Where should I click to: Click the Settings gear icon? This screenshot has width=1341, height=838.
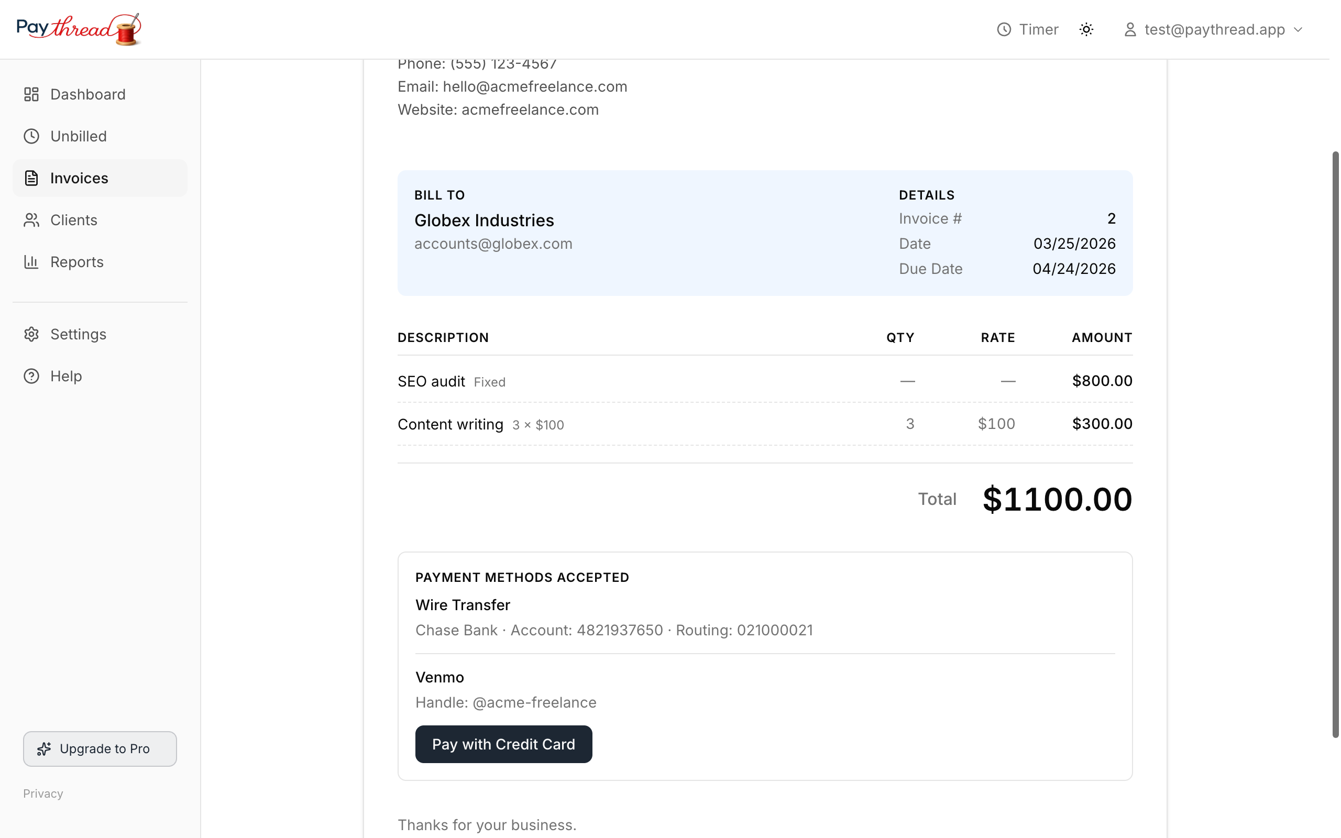[x=31, y=334]
